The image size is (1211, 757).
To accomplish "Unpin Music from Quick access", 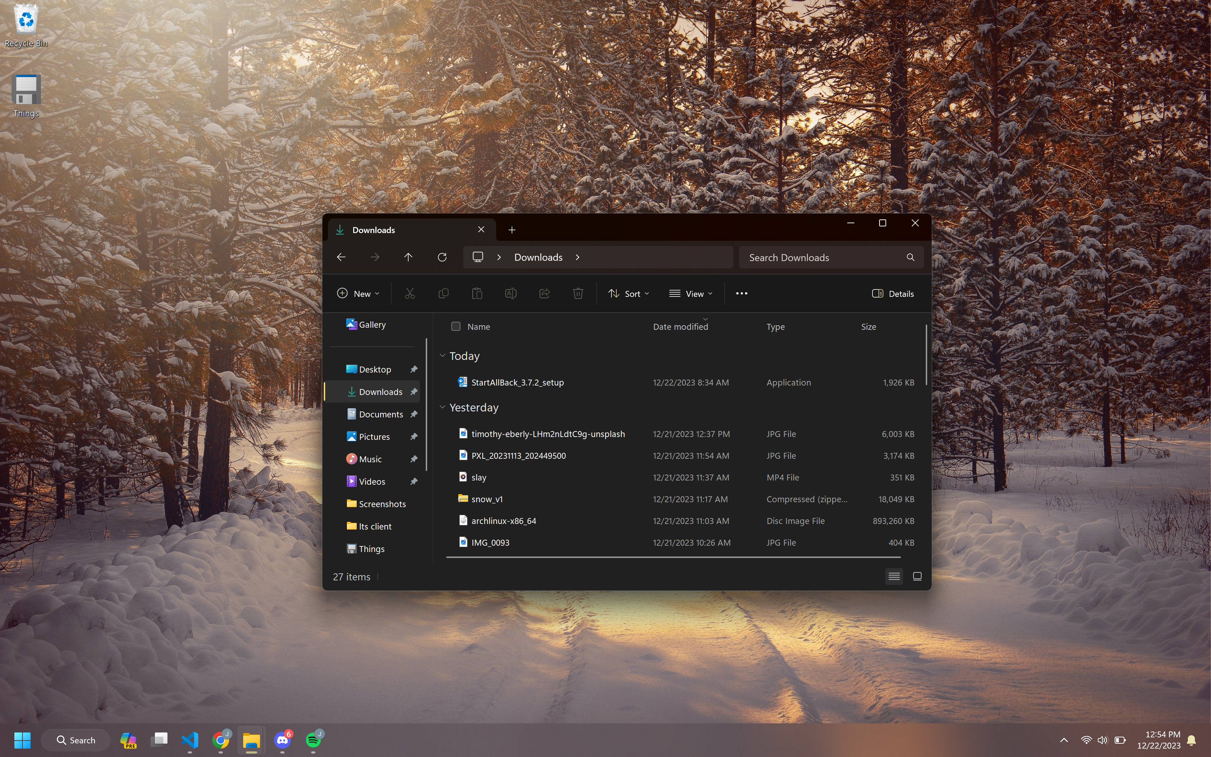I will point(414,459).
